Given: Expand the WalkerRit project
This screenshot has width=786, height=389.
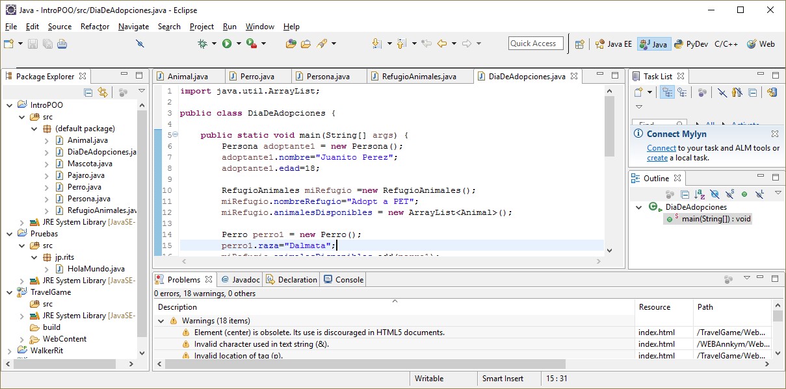Looking at the screenshot, I should pyautogui.click(x=9, y=351).
